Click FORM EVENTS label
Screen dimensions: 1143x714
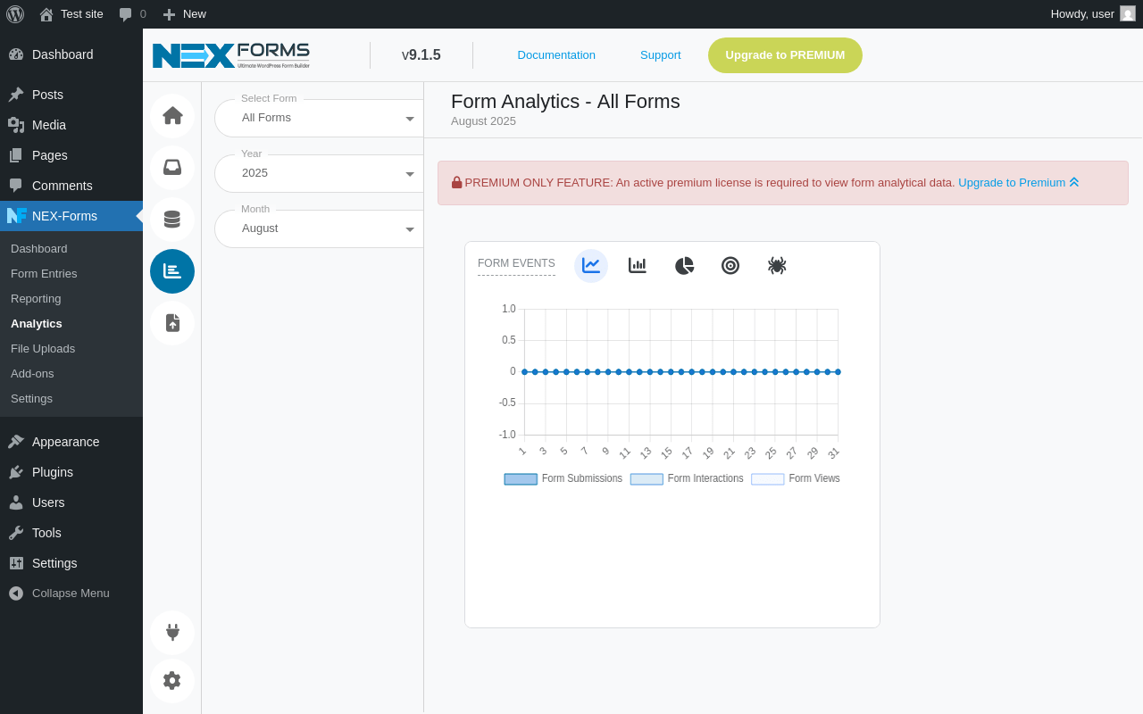click(516, 264)
